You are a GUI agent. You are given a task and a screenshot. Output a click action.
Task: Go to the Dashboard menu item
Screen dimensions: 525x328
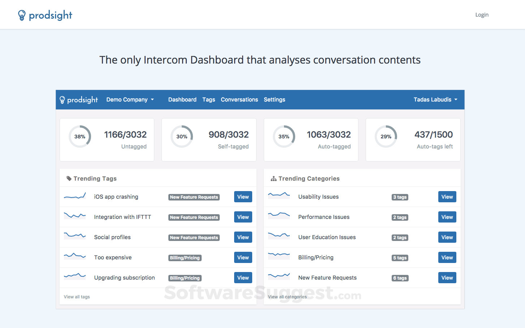182,100
